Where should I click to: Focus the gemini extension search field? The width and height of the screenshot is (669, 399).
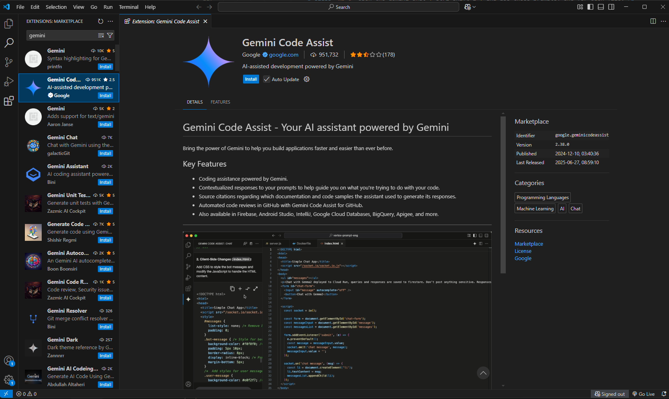60,35
